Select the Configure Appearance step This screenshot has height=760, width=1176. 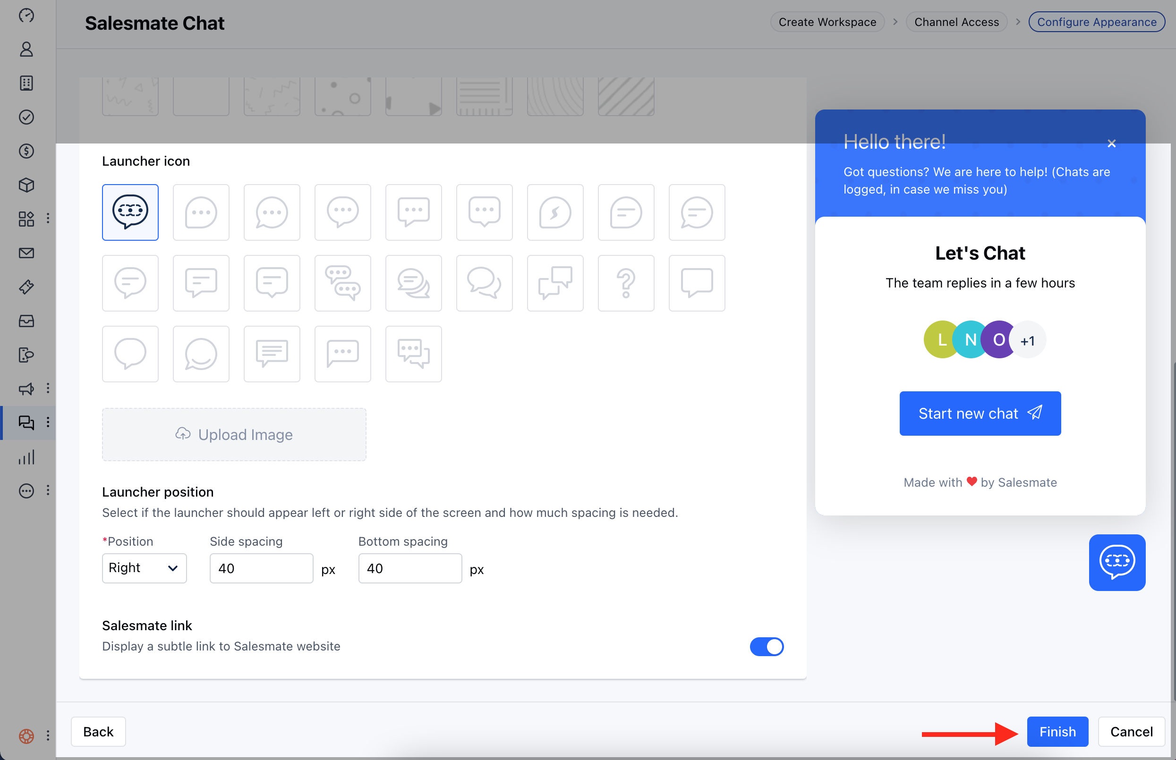pyautogui.click(x=1097, y=22)
